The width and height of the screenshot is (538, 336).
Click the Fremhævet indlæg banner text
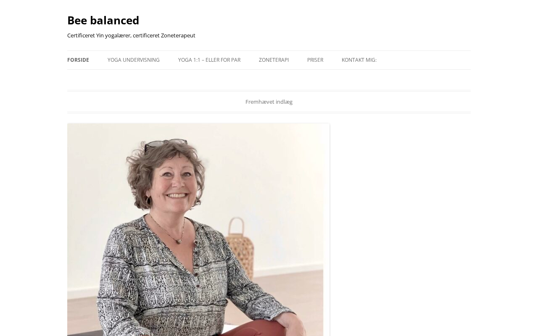269,102
